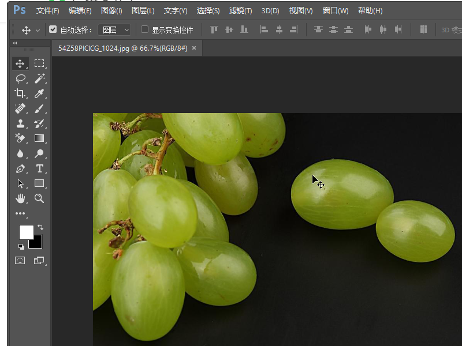This screenshot has width=462, height=346.
Task: Open the 文字(Y) menu
Action: click(176, 11)
